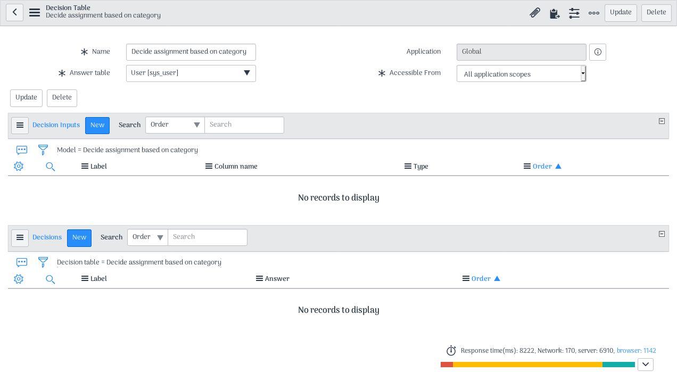The width and height of the screenshot is (677, 372).
Task: Open Decisions search field selector Order
Action: tap(147, 237)
